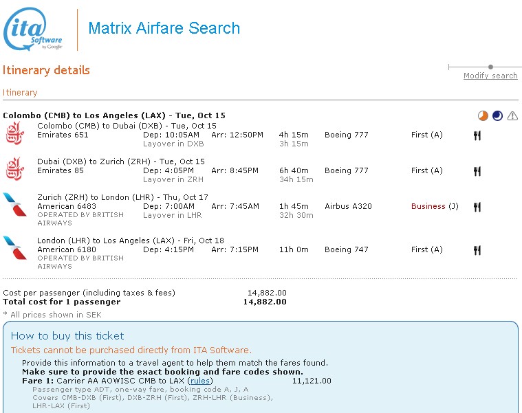522x413 pixels.
Task: Click the total cost 14,882.00 amount
Action: tap(265, 302)
